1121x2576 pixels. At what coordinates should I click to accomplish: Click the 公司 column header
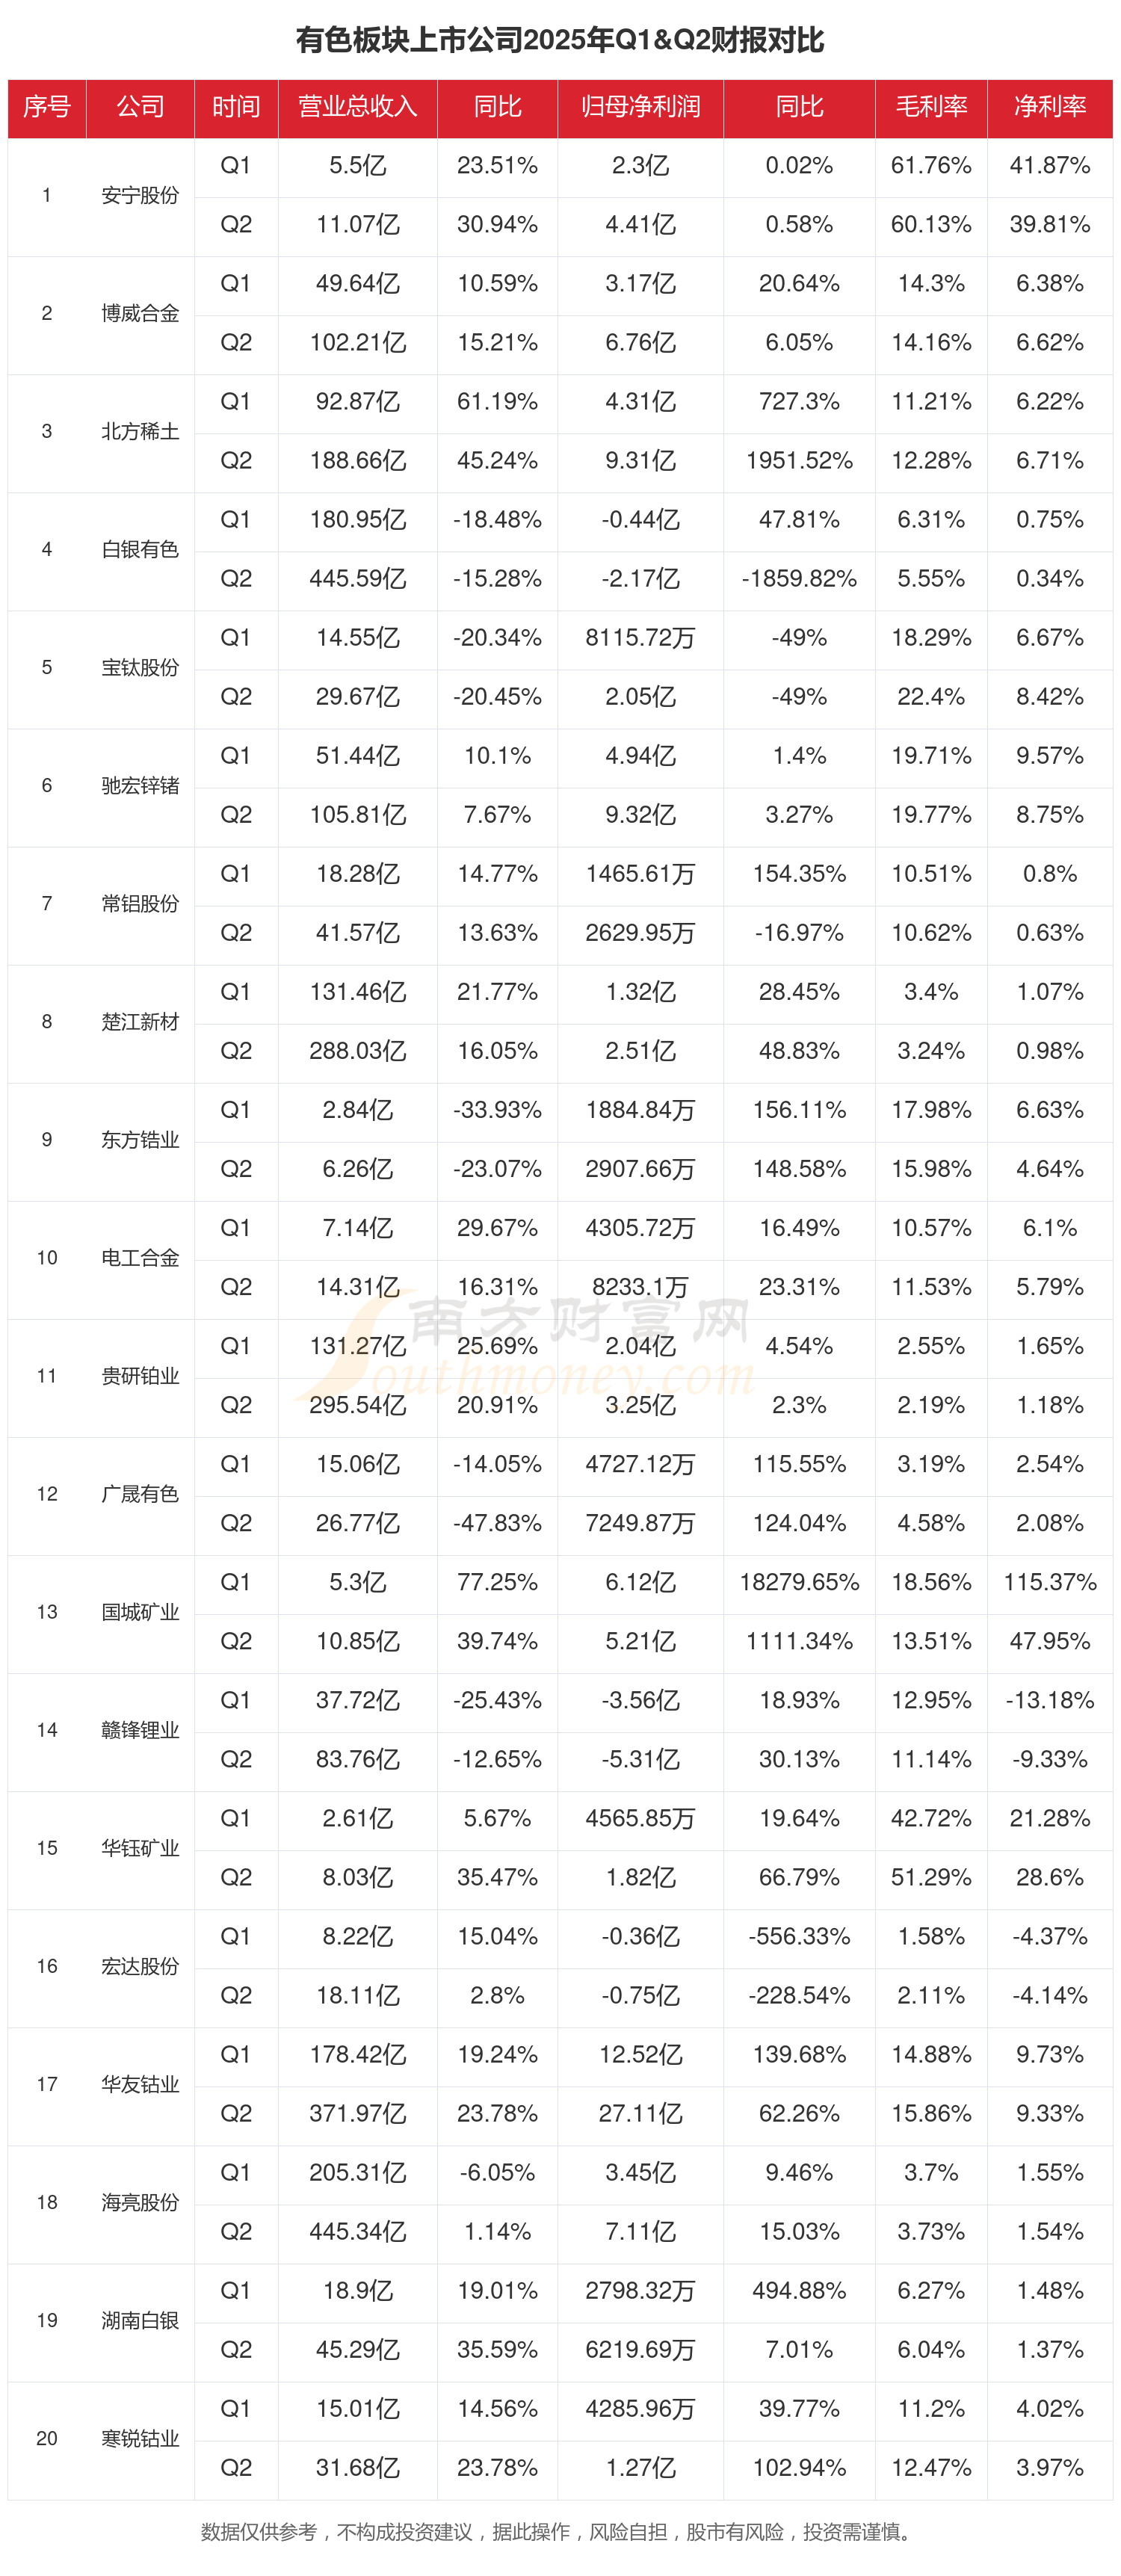point(140,107)
